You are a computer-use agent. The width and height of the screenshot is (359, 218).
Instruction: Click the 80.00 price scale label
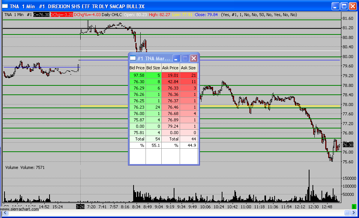(x=347, y=57)
